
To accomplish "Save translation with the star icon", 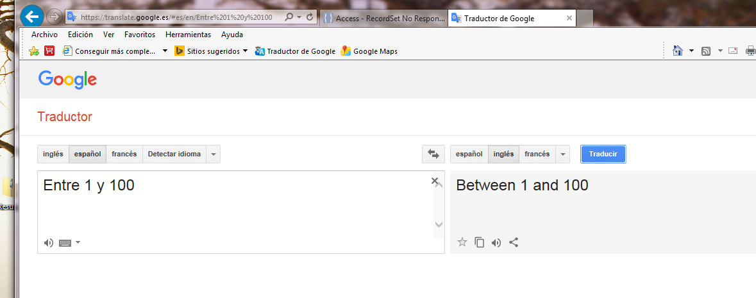I will [x=462, y=242].
